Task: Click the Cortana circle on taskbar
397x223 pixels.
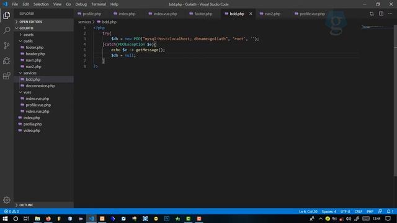Action: (16, 219)
